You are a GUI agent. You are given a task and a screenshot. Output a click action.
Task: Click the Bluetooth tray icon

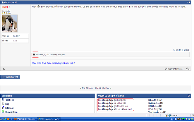(x=187, y=119)
